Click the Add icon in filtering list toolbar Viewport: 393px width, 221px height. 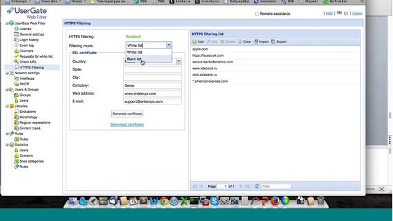tap(194, 42)
